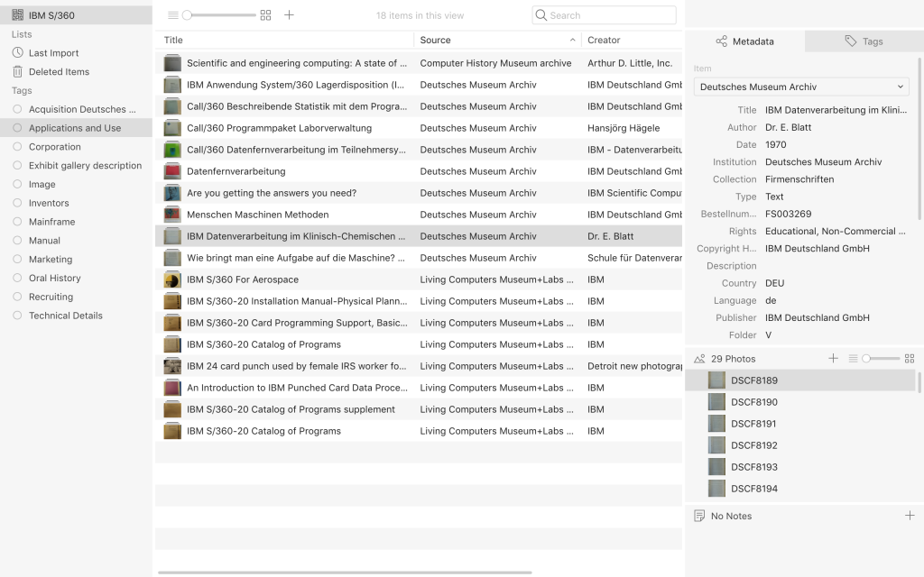This screenshot has width=924, height=577.
Task: Toggle sort order arrow on Source column
Action: [572, 40]
